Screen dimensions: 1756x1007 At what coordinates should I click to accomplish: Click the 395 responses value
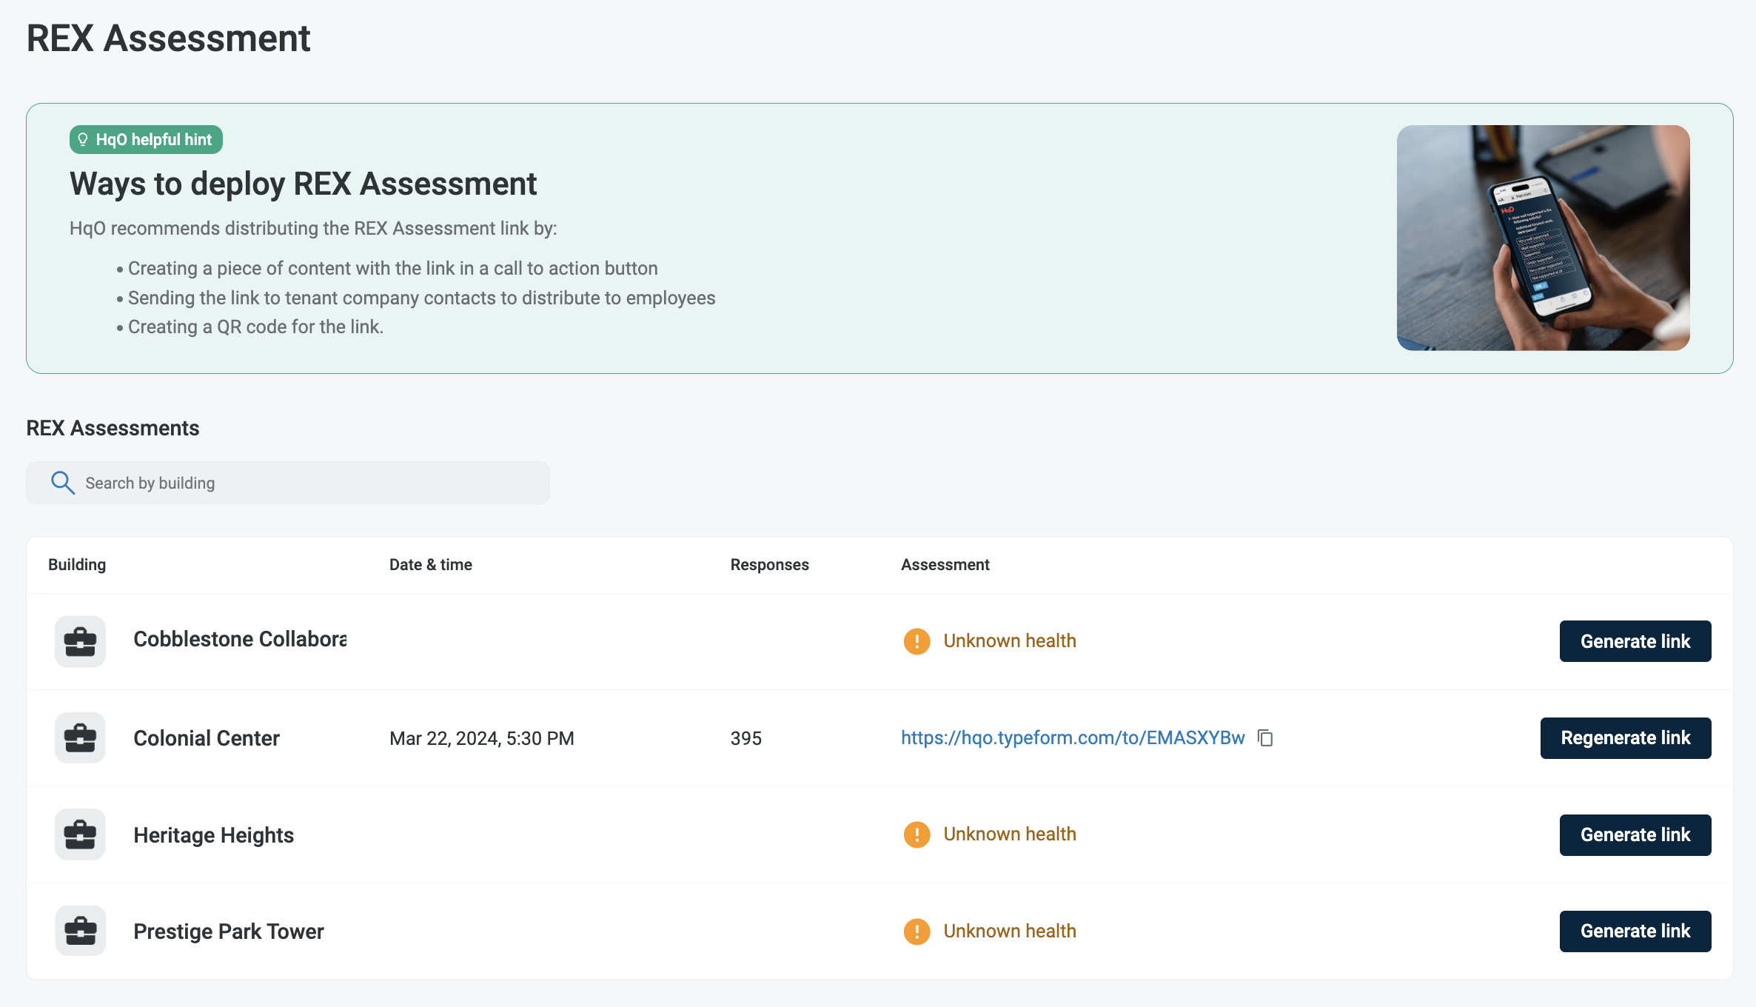coord(746,738)
